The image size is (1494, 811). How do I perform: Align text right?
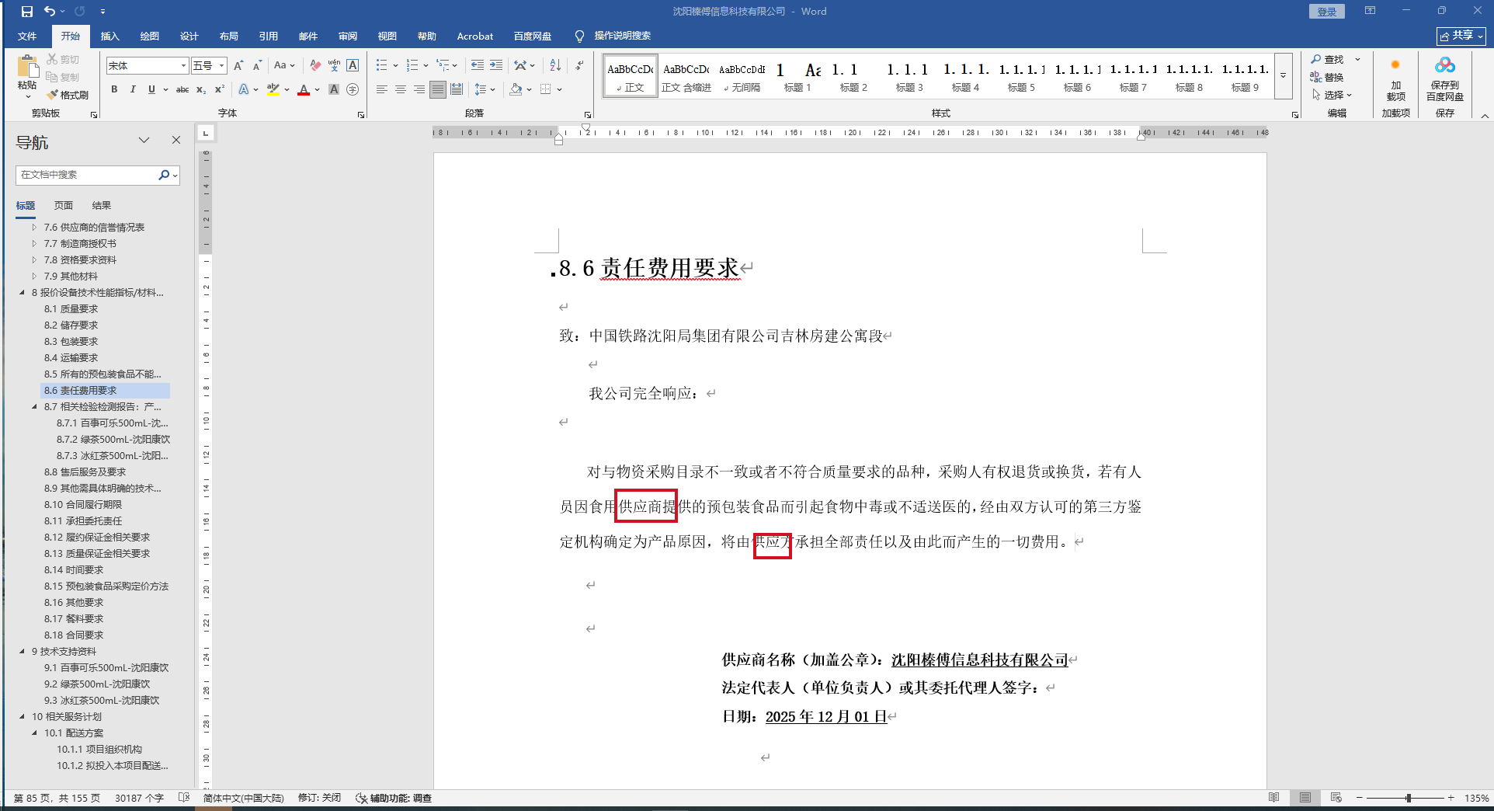click(x=419, y=90)
